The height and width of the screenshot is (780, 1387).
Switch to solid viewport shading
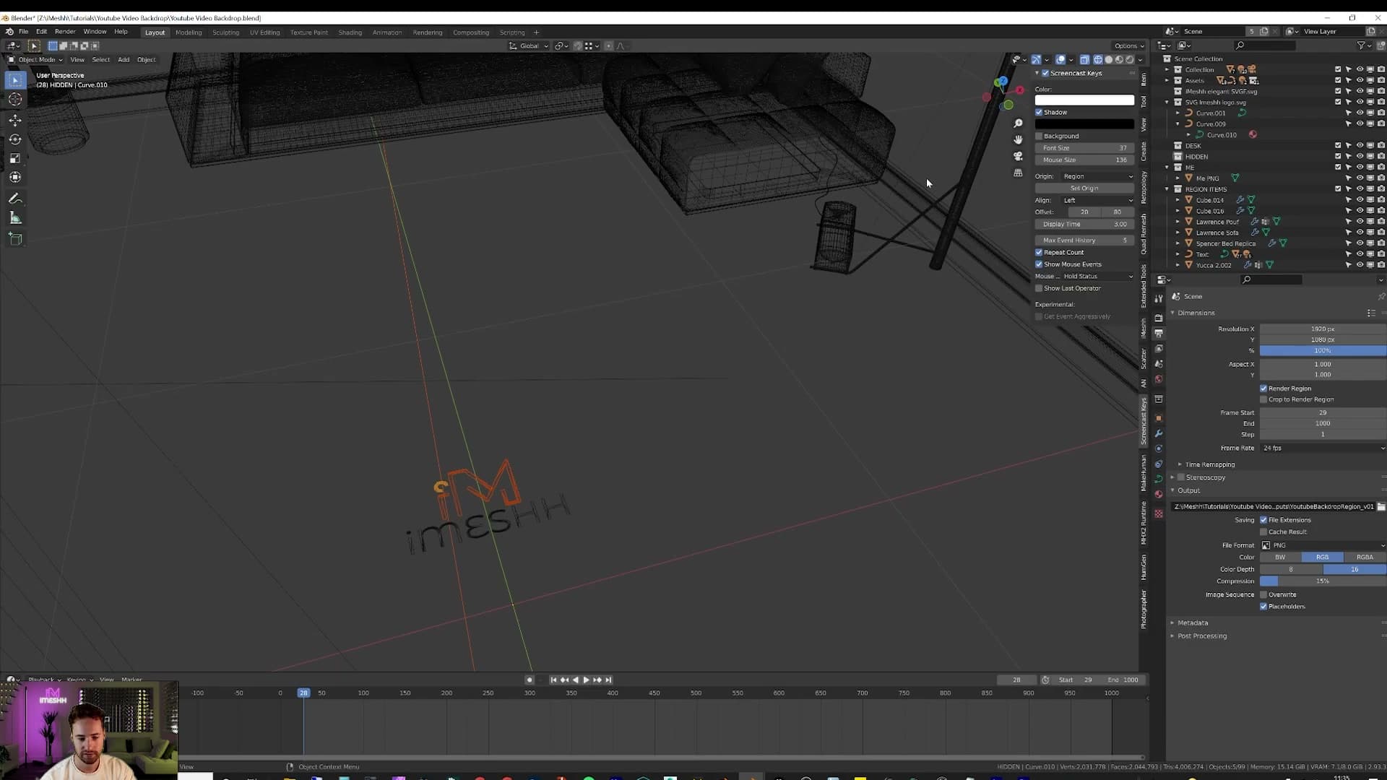pyautogui.click(x=1108, y=60)
